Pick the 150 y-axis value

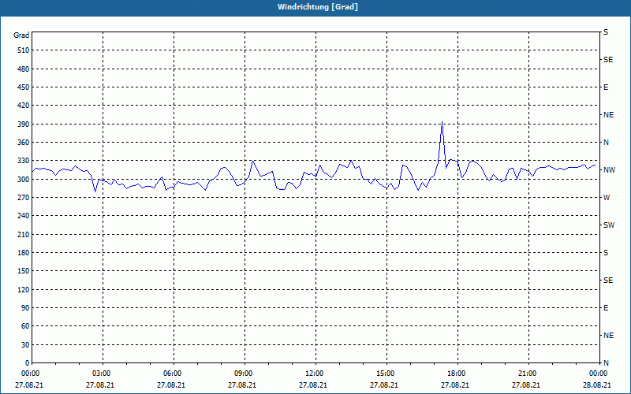coord(24,271)
